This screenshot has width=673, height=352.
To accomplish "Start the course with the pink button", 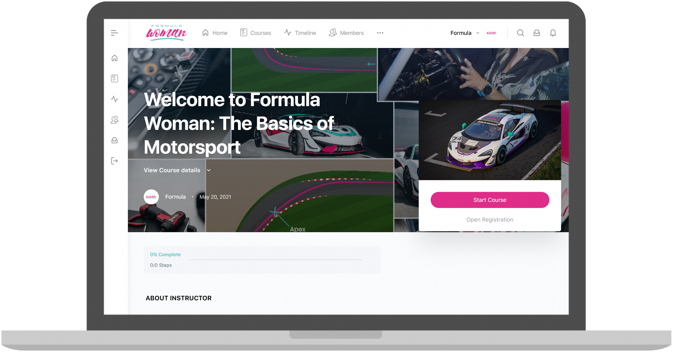I will coord(490,200).
